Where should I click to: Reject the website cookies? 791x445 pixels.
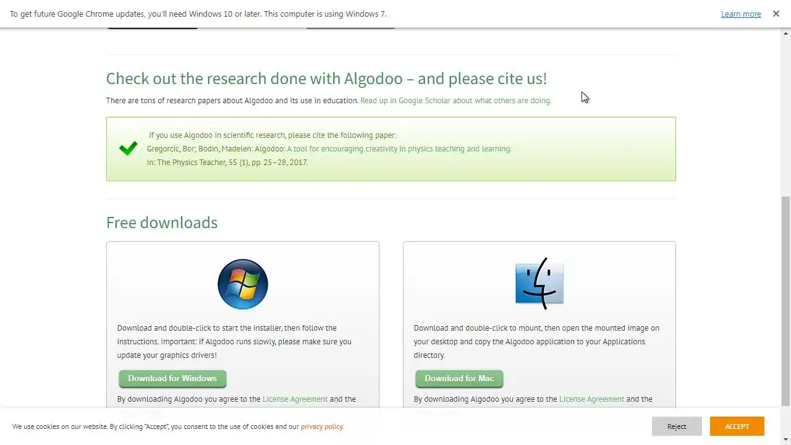tap(677, 426)
